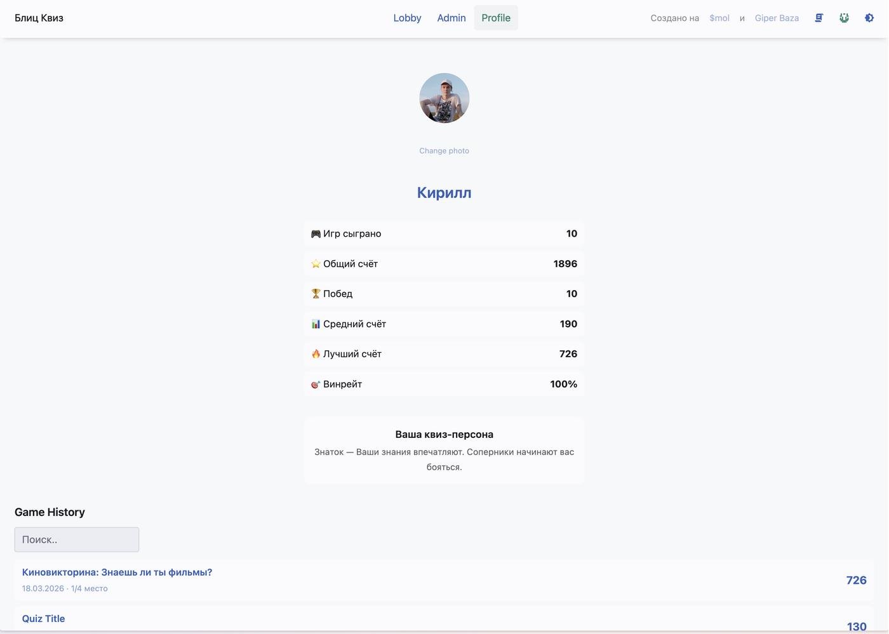The image size is (889, 634).
Task: Click the fire icon by Лучший счёт
Action: (316, 354)
